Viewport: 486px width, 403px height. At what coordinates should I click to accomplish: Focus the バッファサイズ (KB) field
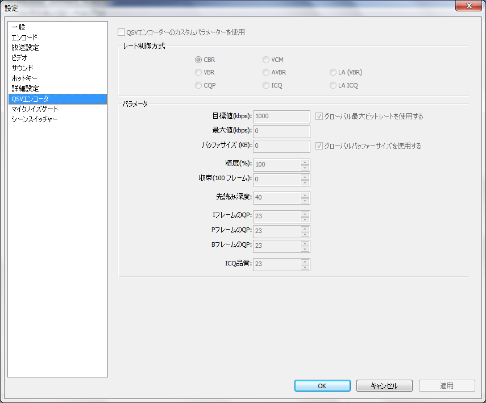pos(281,146)
